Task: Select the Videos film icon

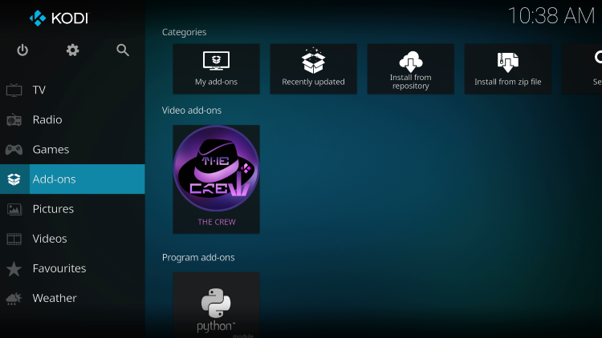Action: click(x=14, y=239)
